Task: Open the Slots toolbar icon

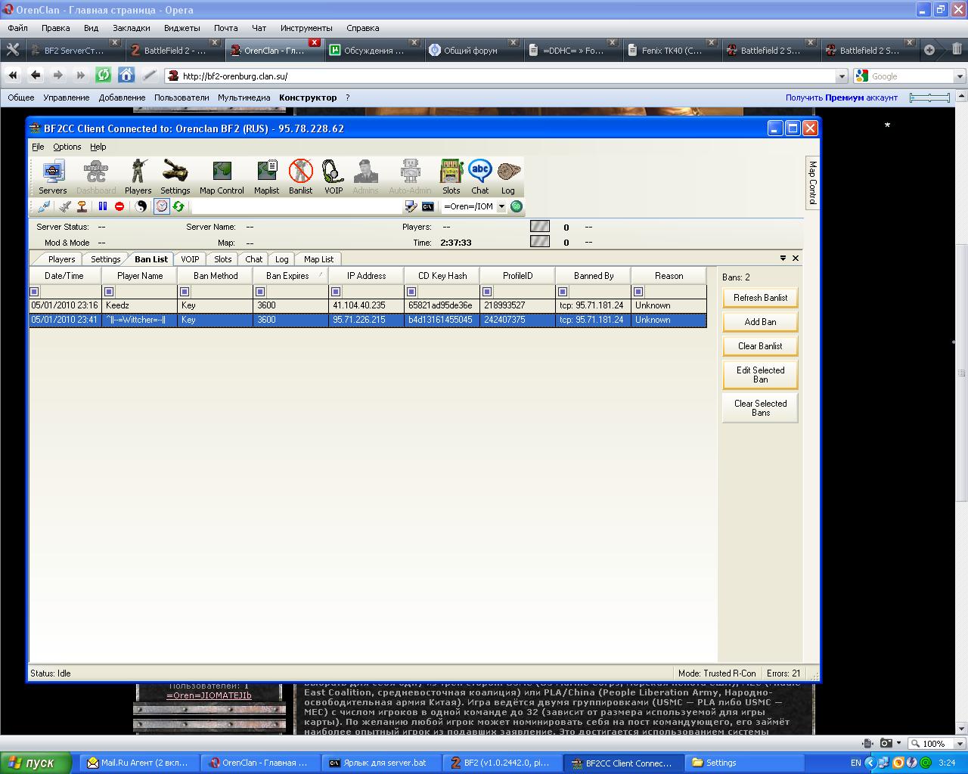Action: tap(451, 178)
